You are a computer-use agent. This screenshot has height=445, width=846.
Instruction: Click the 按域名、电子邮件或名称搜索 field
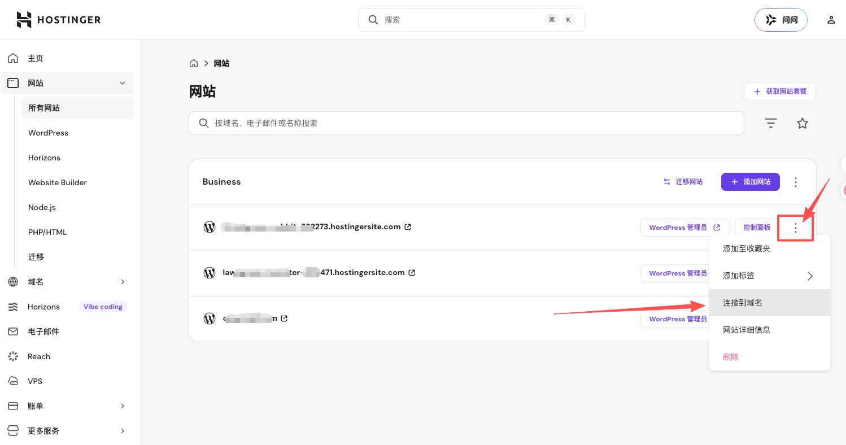(466, 123)
